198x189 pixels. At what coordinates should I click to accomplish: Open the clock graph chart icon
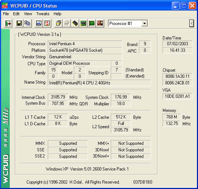pyautogui.click(x=39, y=24)
